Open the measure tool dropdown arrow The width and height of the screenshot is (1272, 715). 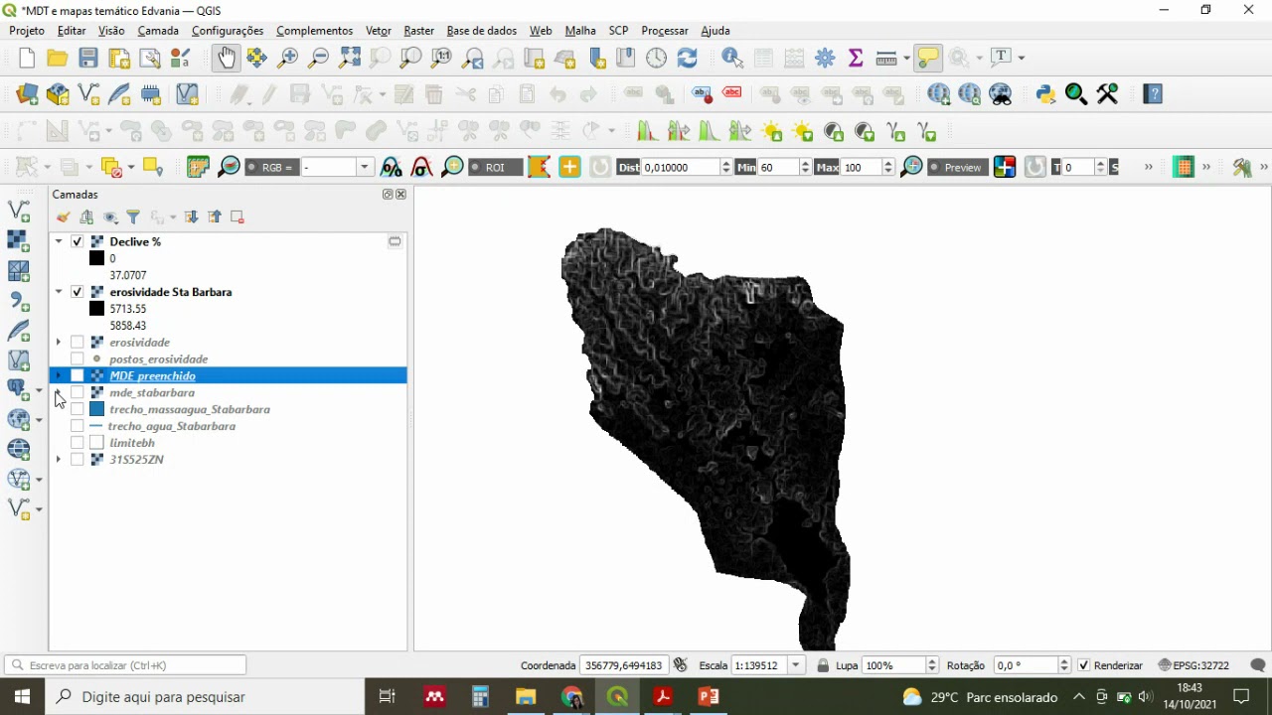pyautogui.click(x=906, y=58)
